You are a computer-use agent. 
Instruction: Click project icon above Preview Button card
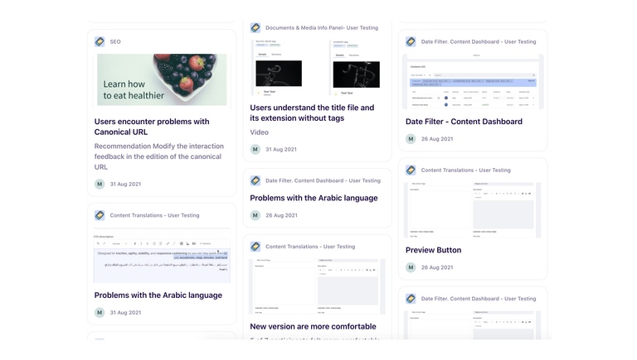(411, 170)
